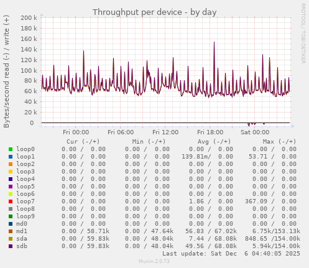
Task: Click the loop4 dark blue legend swatch
Action: point(11,179)
